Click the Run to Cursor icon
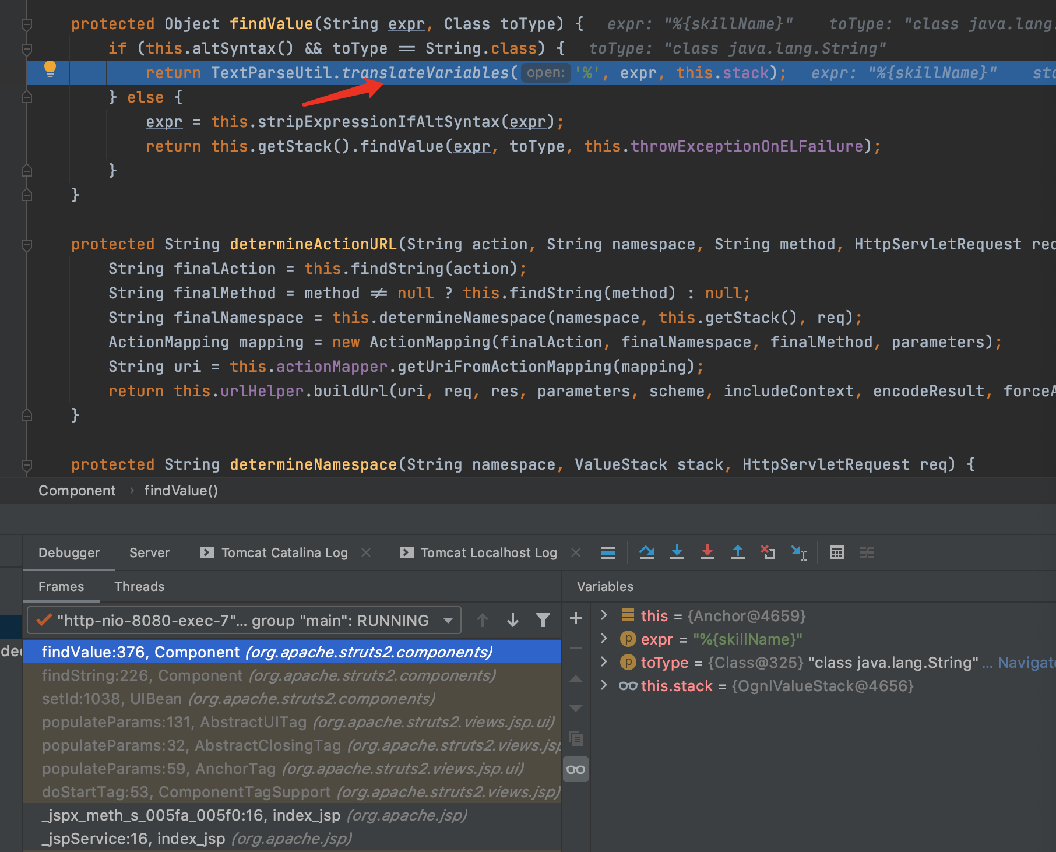This screenshot has height=852, width=1056. (798, 552)
